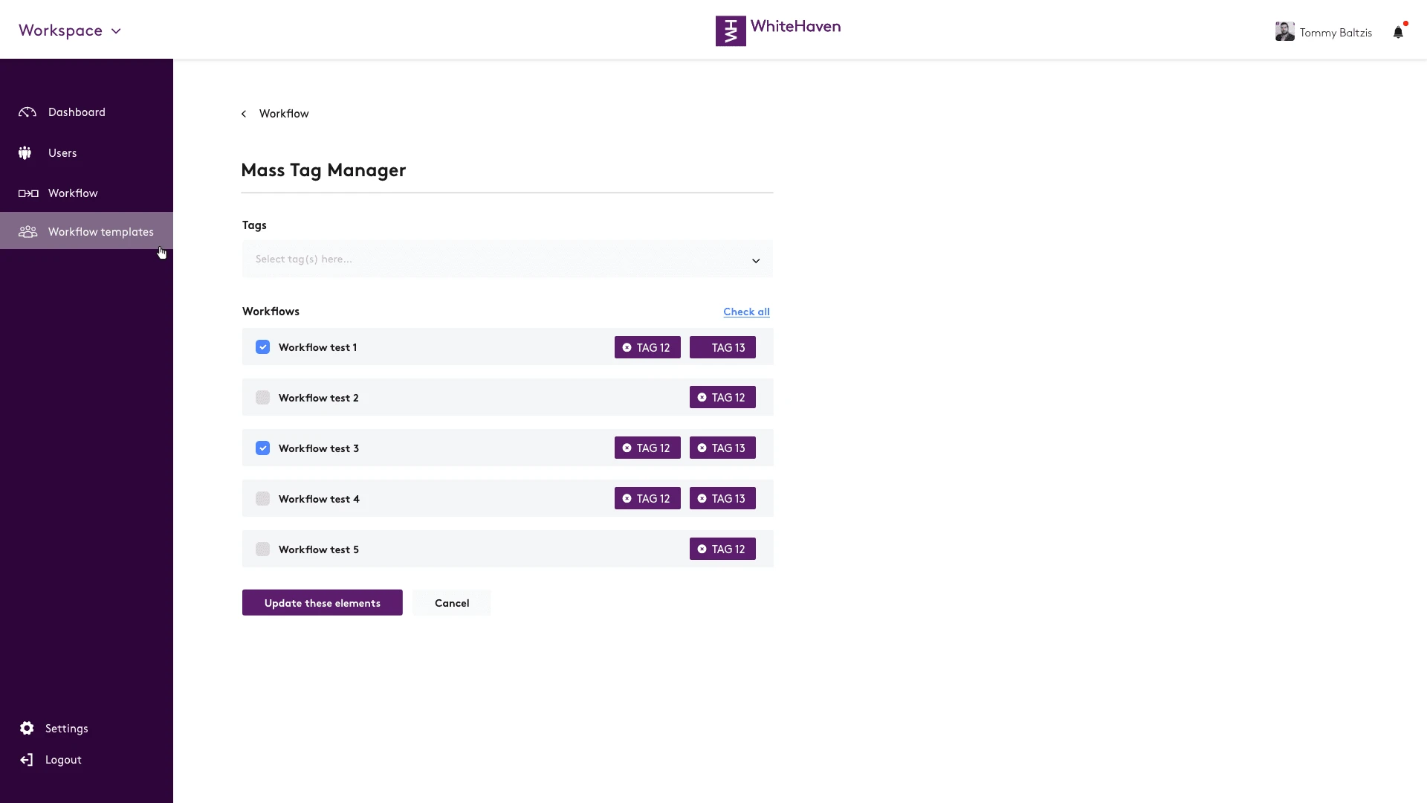Click the Users icon in the sidebar
Image resolution: width=1427 pixels, height=803 pixels.
(25, 153)
